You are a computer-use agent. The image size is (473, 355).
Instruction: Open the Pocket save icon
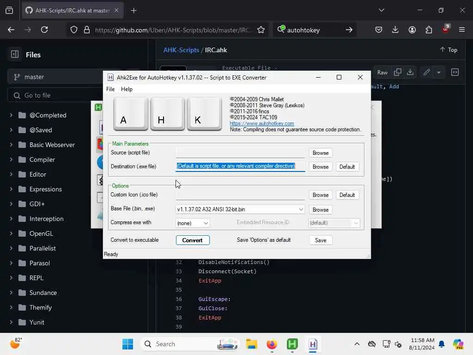[x=379, y=30]
